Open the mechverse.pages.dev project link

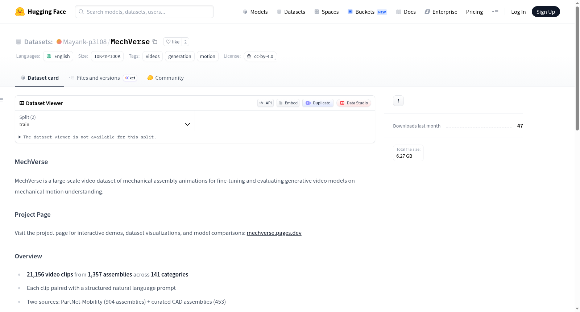[274, 233]
